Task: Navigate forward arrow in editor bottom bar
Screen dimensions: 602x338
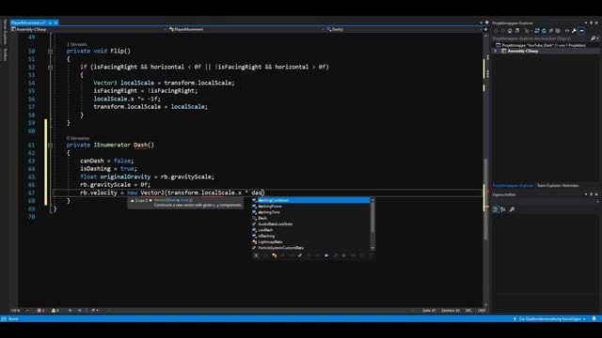Action: tap(79, 311)
